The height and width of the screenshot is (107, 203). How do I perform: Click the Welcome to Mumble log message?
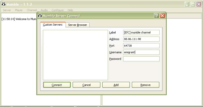[x=19, y=19]
